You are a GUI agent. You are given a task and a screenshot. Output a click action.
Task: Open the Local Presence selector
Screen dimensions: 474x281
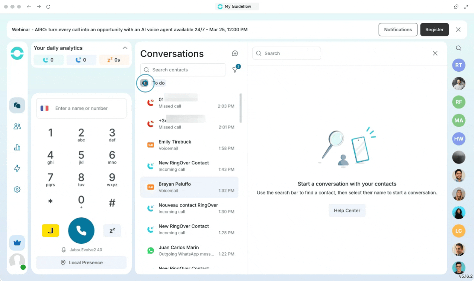tap(81, 262)
